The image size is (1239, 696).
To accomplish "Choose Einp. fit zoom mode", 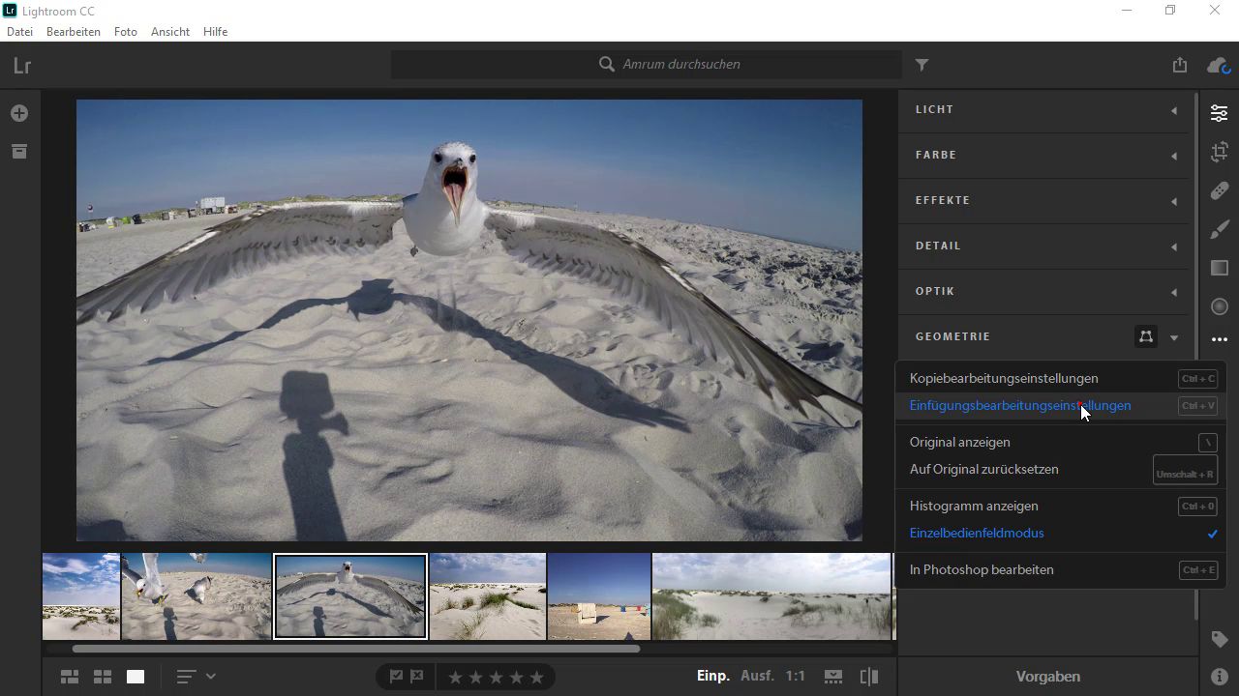I will coord(713,676).
